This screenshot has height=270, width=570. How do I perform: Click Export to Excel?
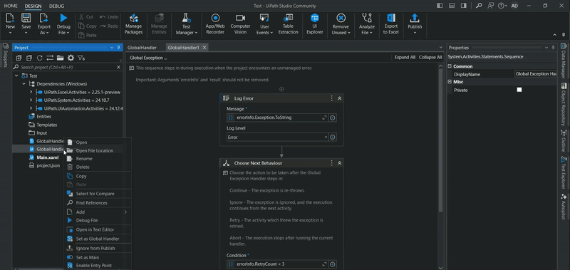coord(390,24)
